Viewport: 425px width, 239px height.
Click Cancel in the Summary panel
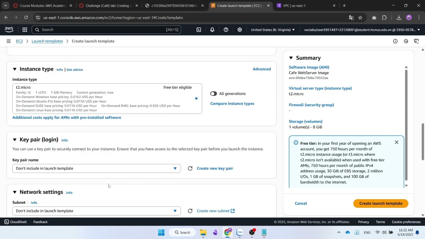pos(301,203)
